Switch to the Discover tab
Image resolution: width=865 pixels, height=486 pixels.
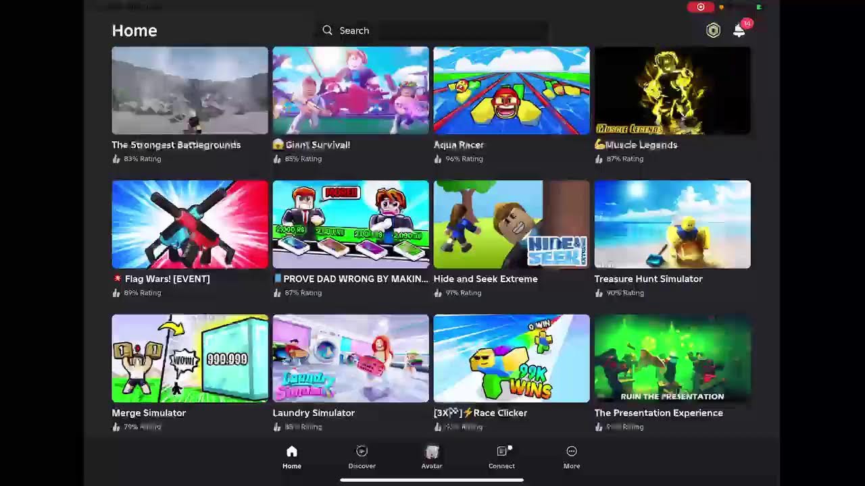(362, 457)
